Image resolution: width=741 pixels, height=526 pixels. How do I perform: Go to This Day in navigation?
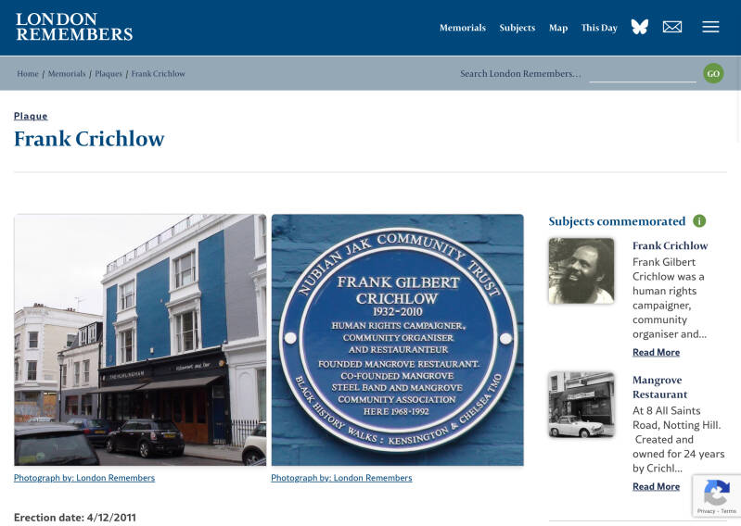(599, 28)
